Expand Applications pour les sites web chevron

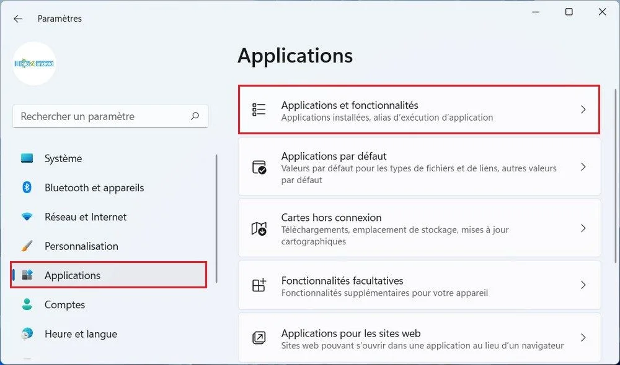click(583, 338)
